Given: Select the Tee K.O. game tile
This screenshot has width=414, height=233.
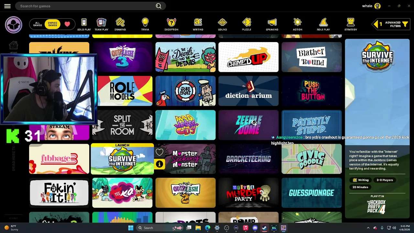Looking at the screenshot, I should point(122,193).
